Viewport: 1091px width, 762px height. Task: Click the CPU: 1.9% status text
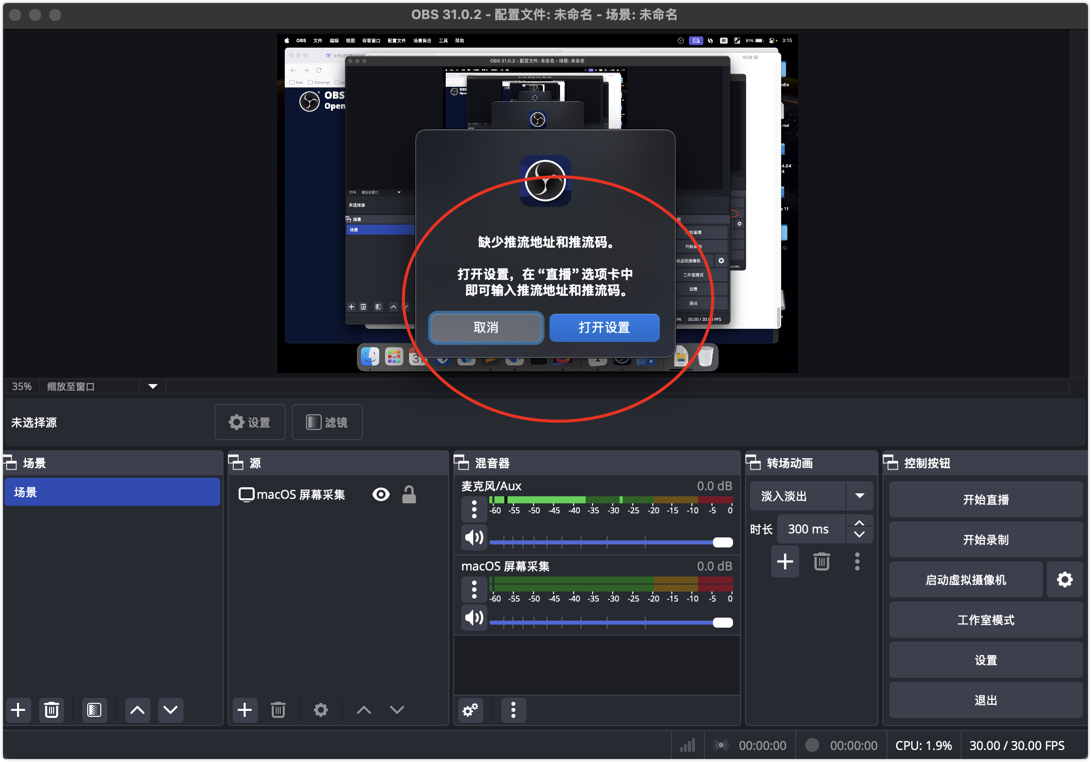coord(924,745)
